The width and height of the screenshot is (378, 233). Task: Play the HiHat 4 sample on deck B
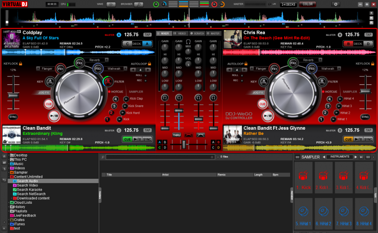click(340, 99)
